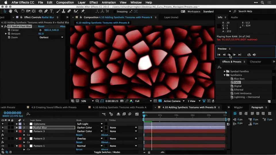Enable the Snapping checkbox
276x155 pixels.
coord(115,11)
